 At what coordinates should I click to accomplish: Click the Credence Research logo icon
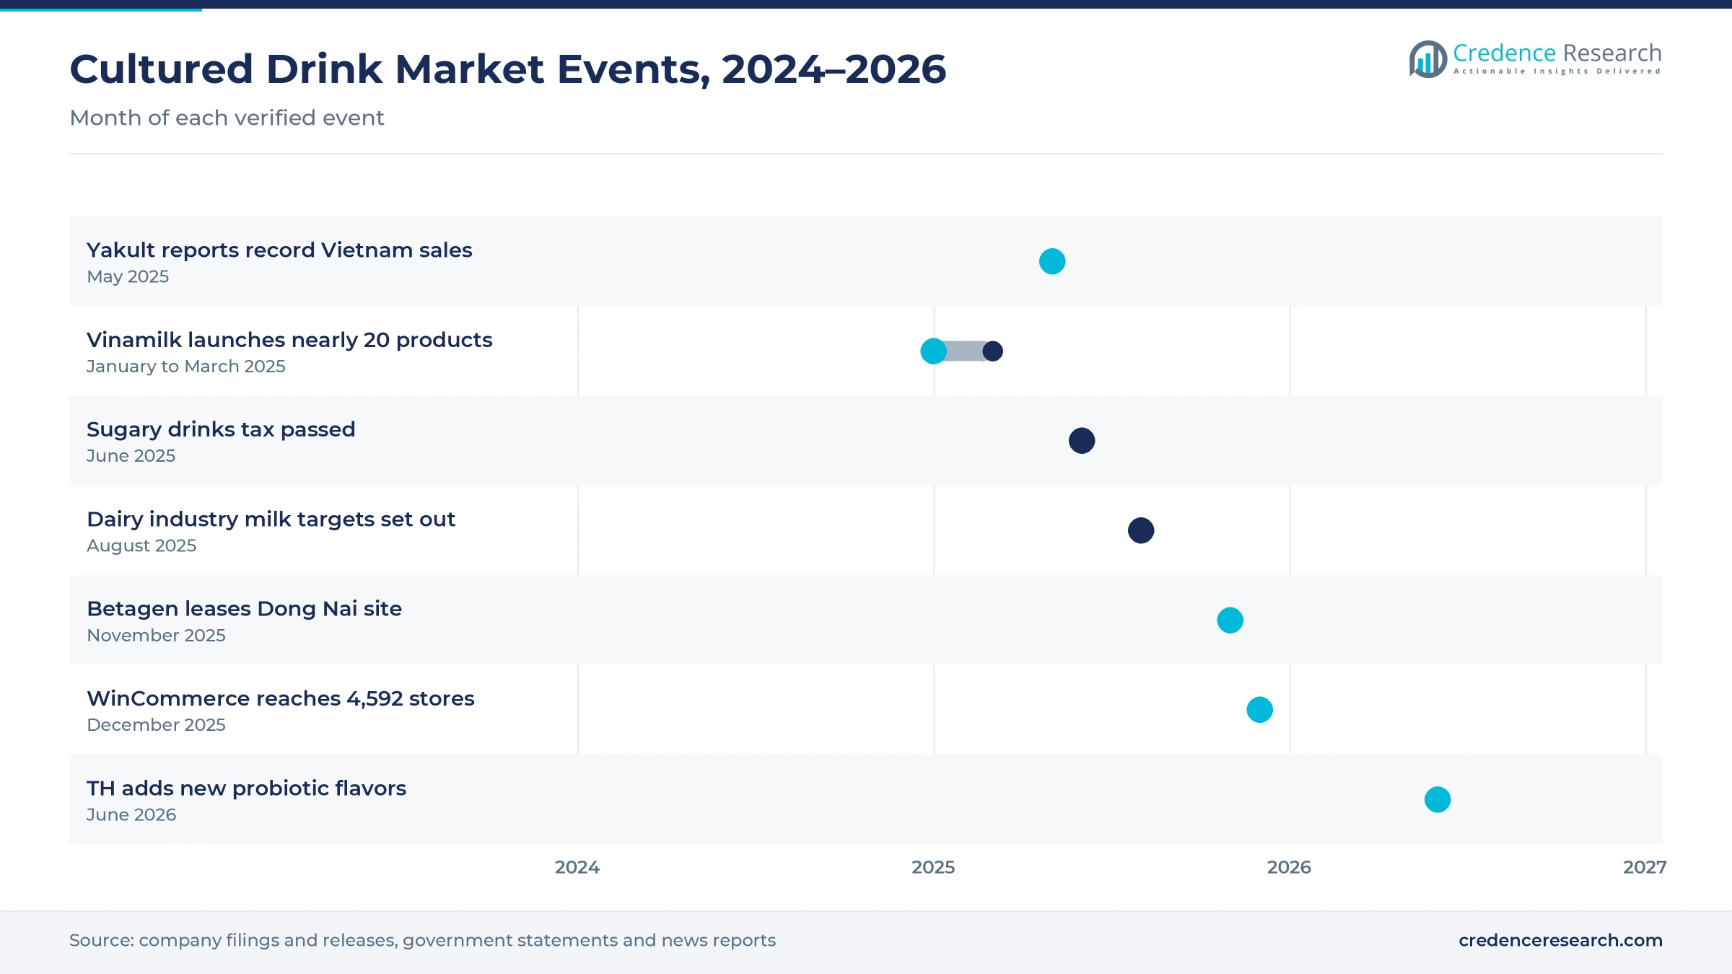(1428, 59)
